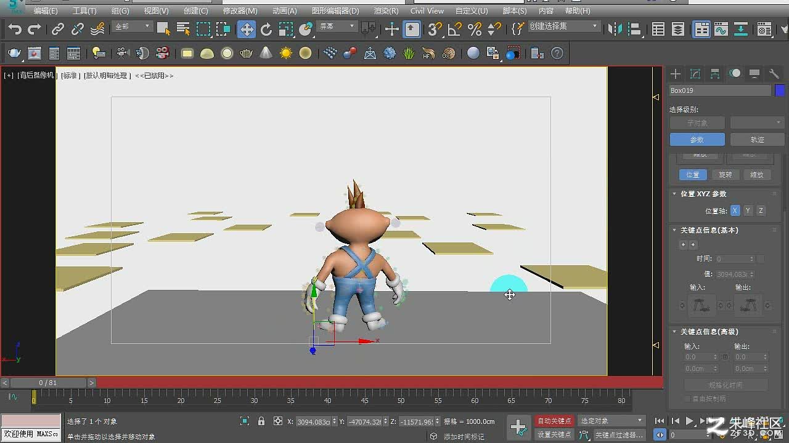Select the Link objects chain tool
Screen dimensions: 789x443
(58, 29)
